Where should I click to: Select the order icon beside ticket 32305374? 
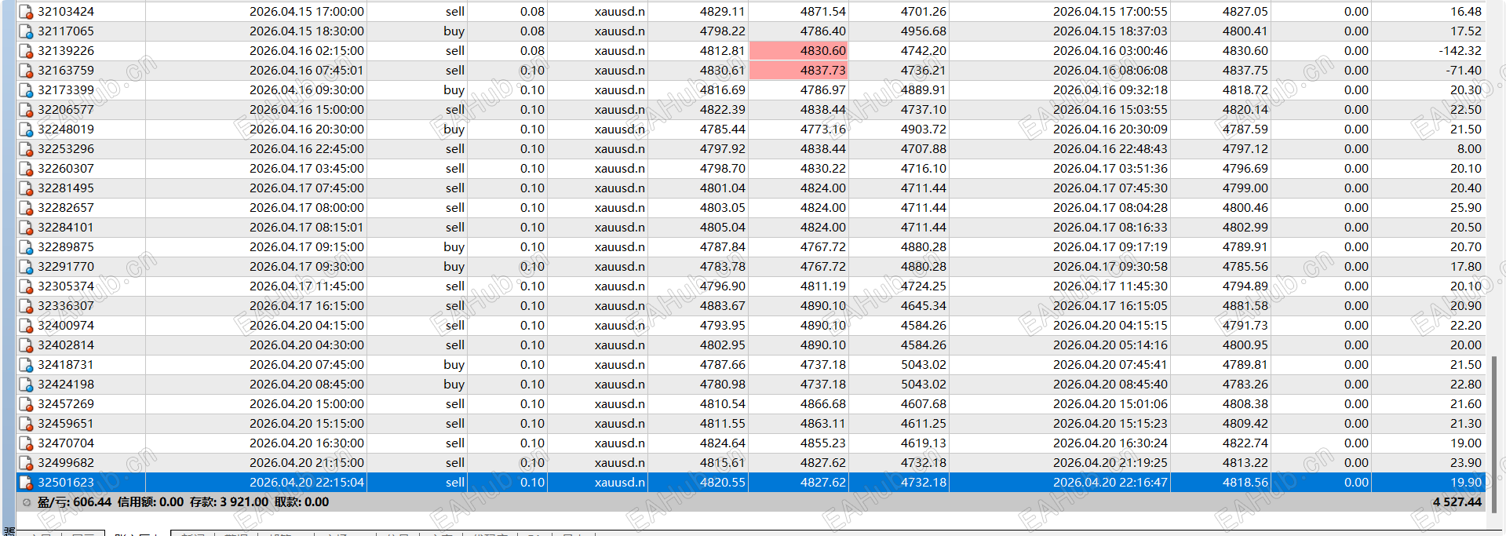(26, 286)
